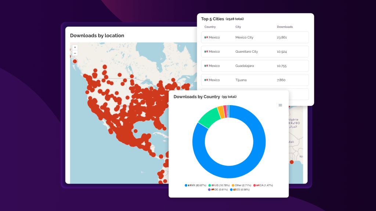Sort table by the Downloads column header
The image size is (376, 211).
point(285,27)
